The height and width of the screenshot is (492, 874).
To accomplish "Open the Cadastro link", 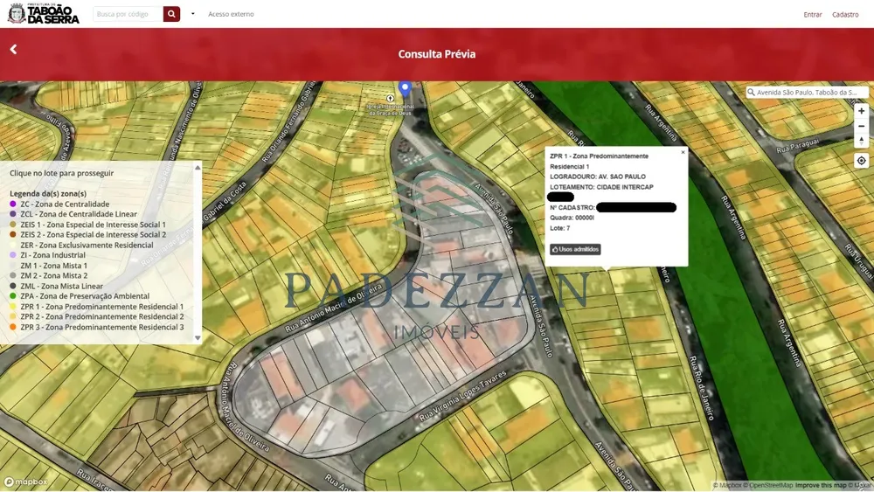I will click(845, 15).
